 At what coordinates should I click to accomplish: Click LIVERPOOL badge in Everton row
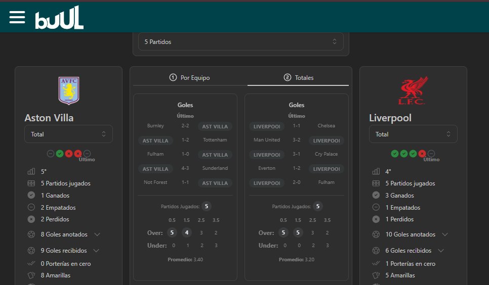[x=327, y=169]
